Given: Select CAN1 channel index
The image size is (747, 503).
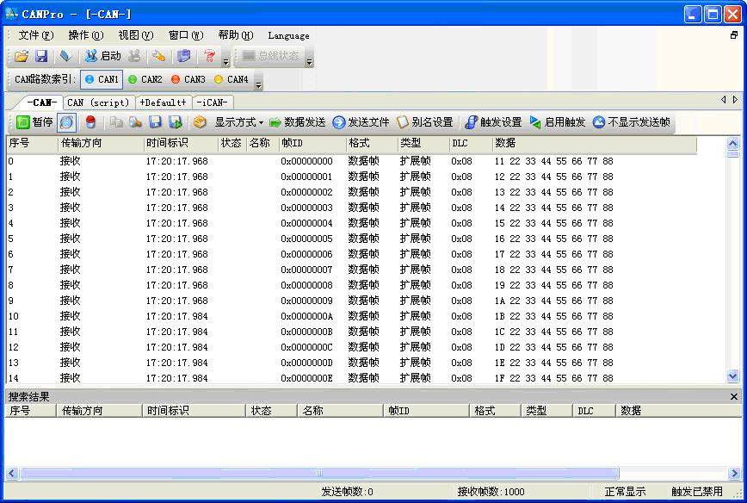Looking at the screenshot, I should click(x=102, y=79).
